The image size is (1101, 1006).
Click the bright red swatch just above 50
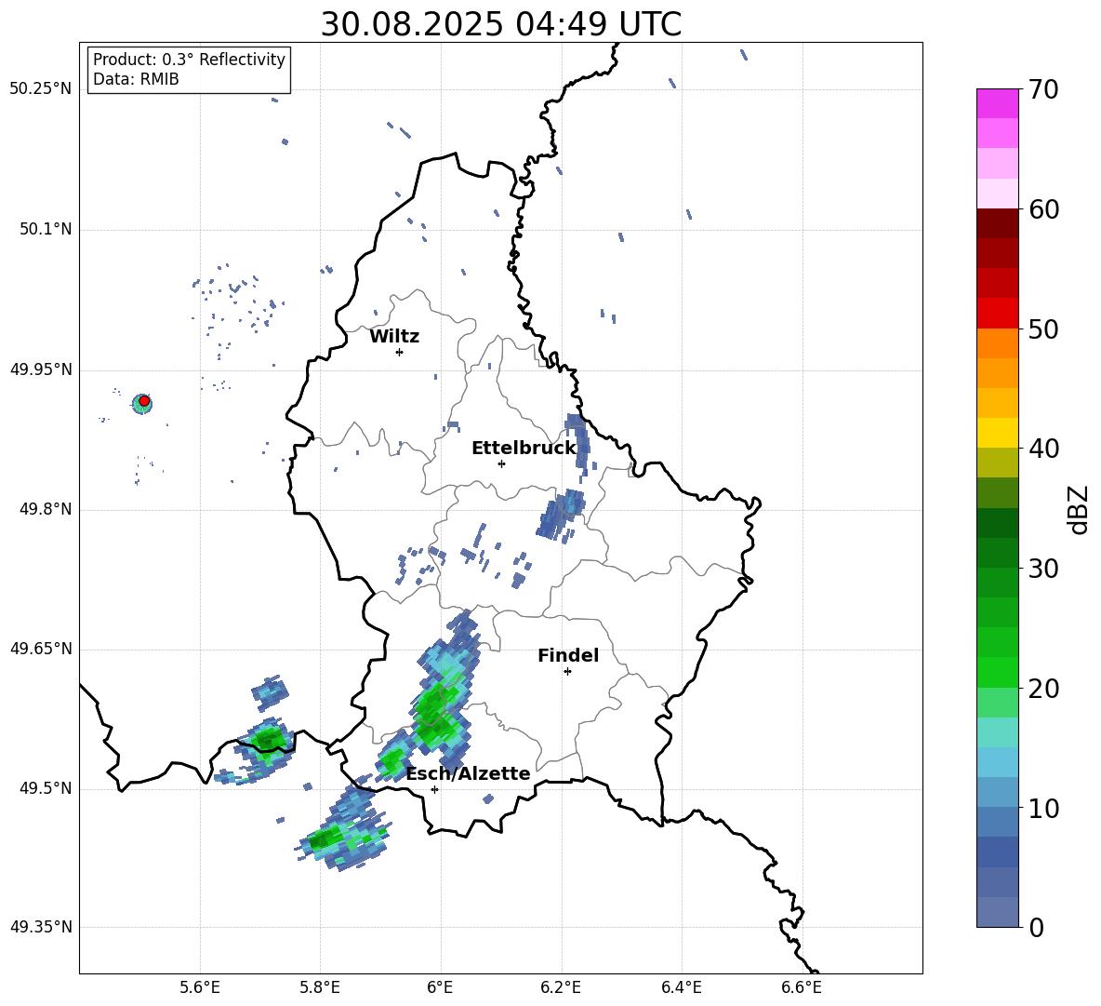pos(997,314)
